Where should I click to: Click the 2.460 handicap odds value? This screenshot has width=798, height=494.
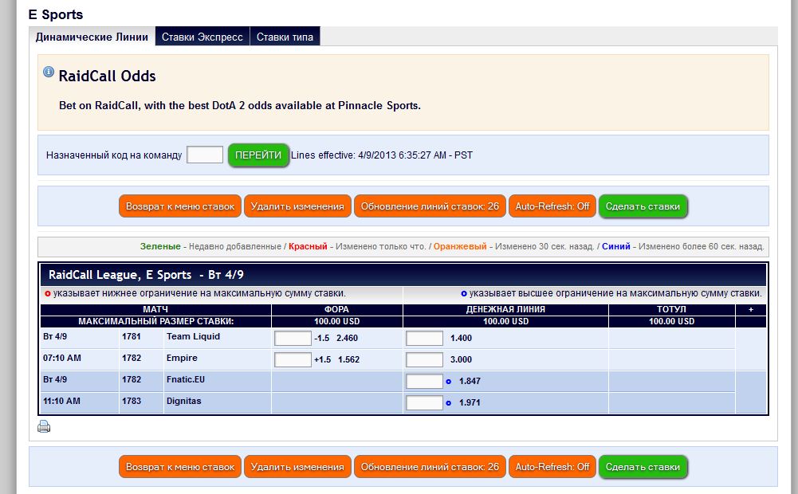(347, 338)
